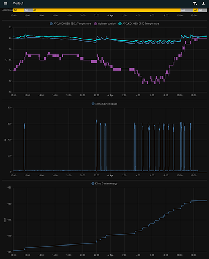Select the long yellow An segment of Absenkung
This screenshot has height=259, width=209.
pyautogui.click(x=107, y=10)
